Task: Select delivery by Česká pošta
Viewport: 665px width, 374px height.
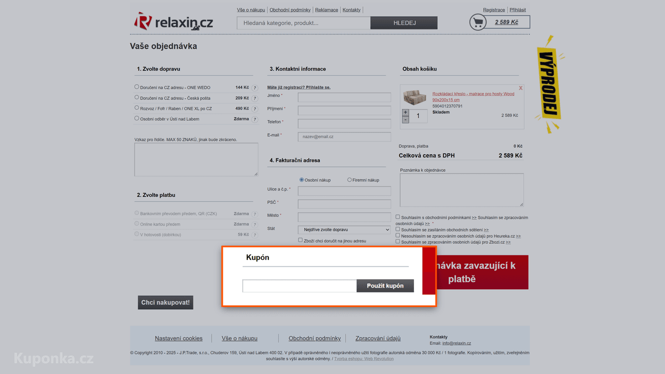Action: click(137, 97)
